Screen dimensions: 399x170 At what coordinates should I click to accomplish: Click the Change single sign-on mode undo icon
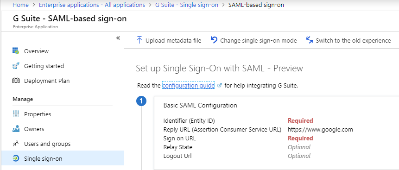pyautogui.click(x=214, y=40)
